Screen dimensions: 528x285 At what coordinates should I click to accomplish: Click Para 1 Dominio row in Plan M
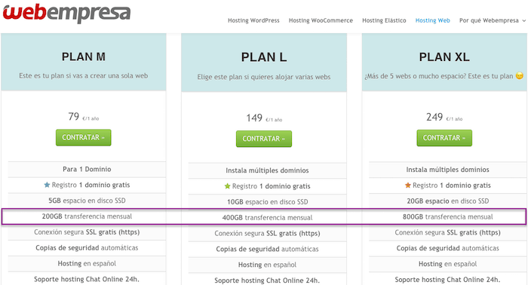pos(87,169)
